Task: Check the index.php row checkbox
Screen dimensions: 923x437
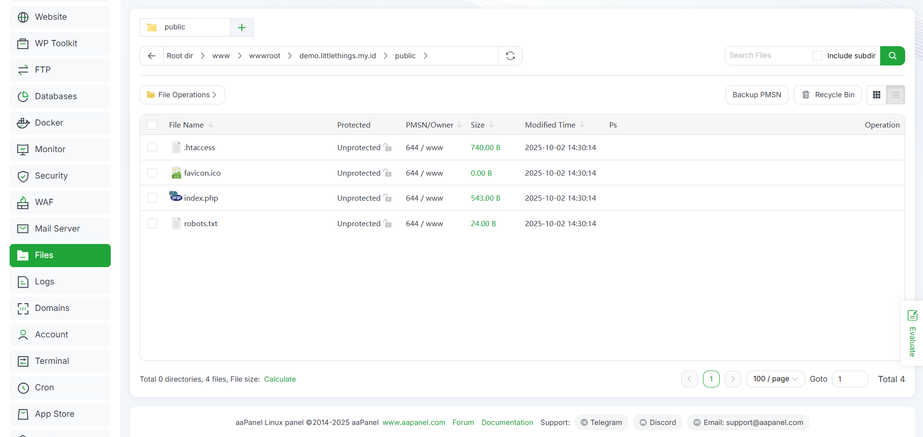Action: [x=152, y=198]
